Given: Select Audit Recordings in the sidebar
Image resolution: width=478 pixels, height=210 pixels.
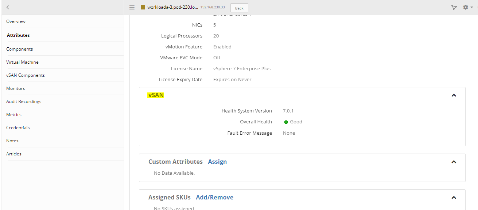Looking at the screenshot, I should point(23,101).
